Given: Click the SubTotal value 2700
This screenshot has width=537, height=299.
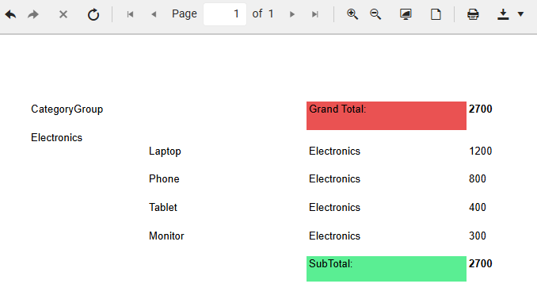Looking at the screenshot, I should [x=481, y=263].
